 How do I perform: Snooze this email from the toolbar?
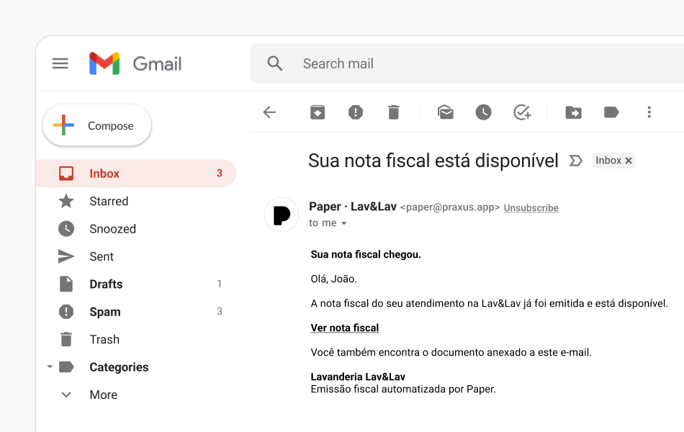483,112
